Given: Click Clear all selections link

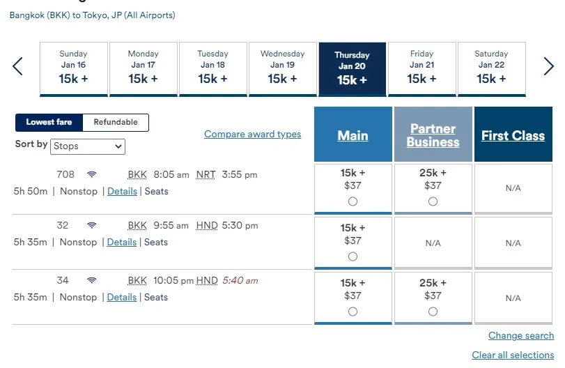Looking at the screenshot, I should click(x=513, y=355).
